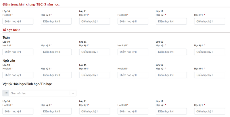Image resolution: width=230 pixels, height=117 pixels.
Task: Focus TBC Lớp 11 Học kỳ I field
Action: (x=95, y=21)
